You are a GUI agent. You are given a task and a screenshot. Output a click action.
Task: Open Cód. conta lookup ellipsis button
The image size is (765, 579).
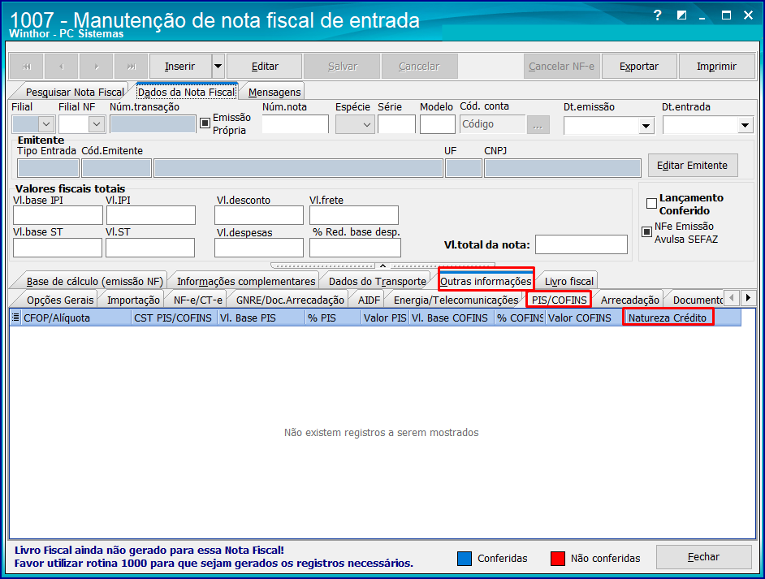click(x=538, y=125)
